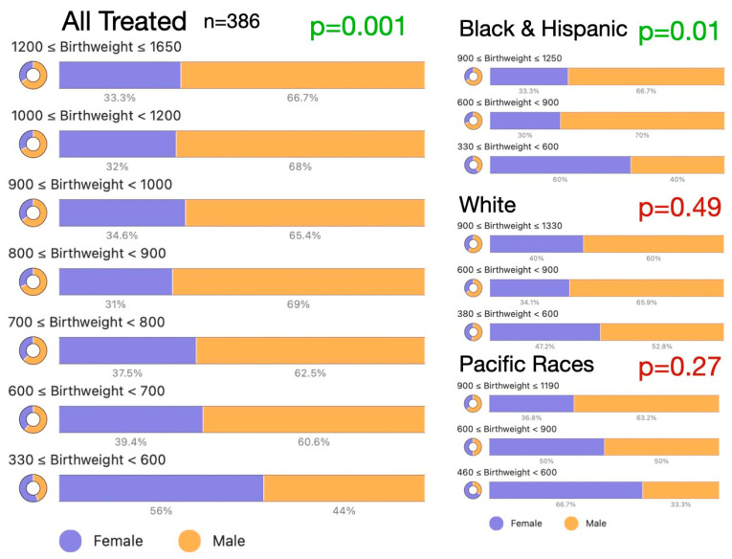This screenshot has width=732, height=559.
Task: Click the 60% female bar under Black & Hispanic
Action: coord(560,165)
